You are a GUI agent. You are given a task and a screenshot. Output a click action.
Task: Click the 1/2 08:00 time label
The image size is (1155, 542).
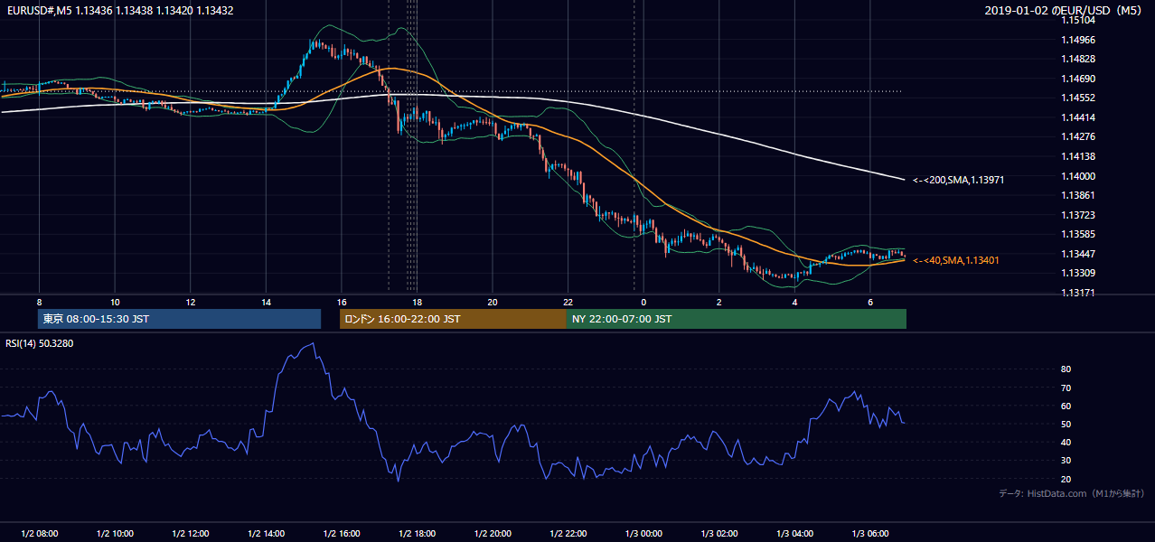point(39,533)
